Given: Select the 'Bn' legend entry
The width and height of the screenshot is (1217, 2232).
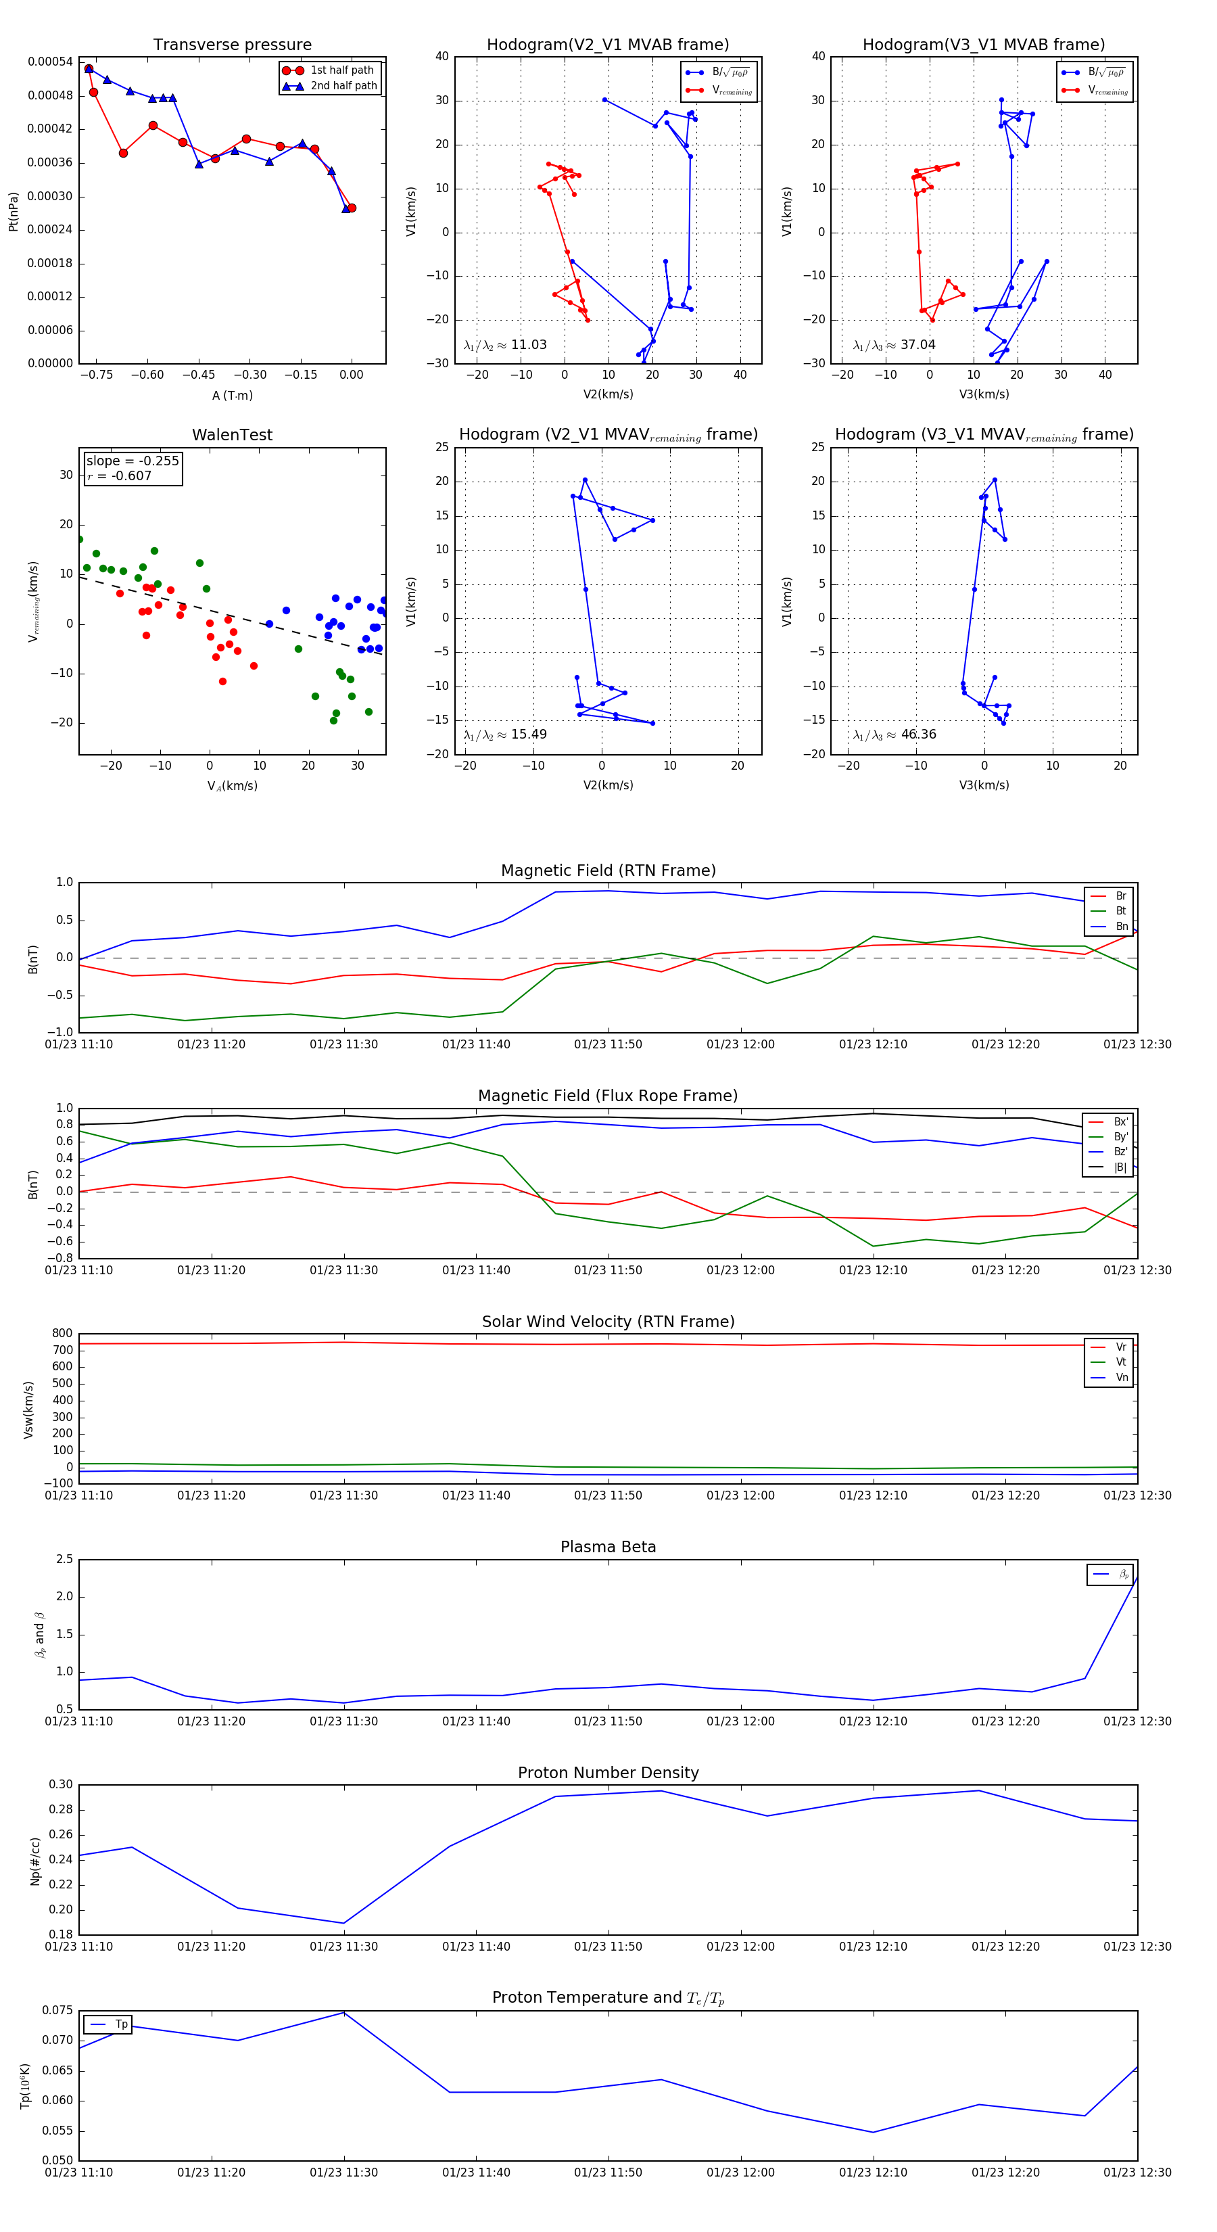Looking at the screenshot, I should [x=1109, y=927].
